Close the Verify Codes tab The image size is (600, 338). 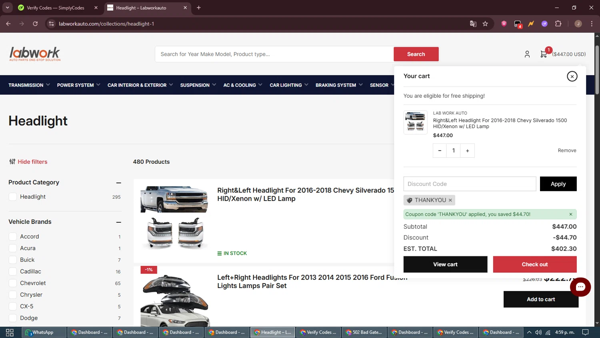click(x=96, y=8)
